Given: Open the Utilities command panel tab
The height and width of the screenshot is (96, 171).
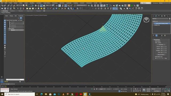Looking at the screenshot, I should tap(168, 16).
